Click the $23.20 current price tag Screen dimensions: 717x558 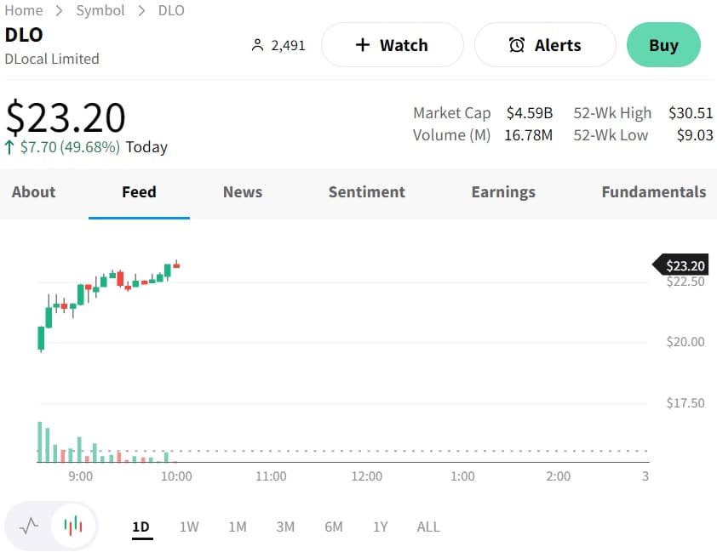pyautogui.click(x=685, y=265)
